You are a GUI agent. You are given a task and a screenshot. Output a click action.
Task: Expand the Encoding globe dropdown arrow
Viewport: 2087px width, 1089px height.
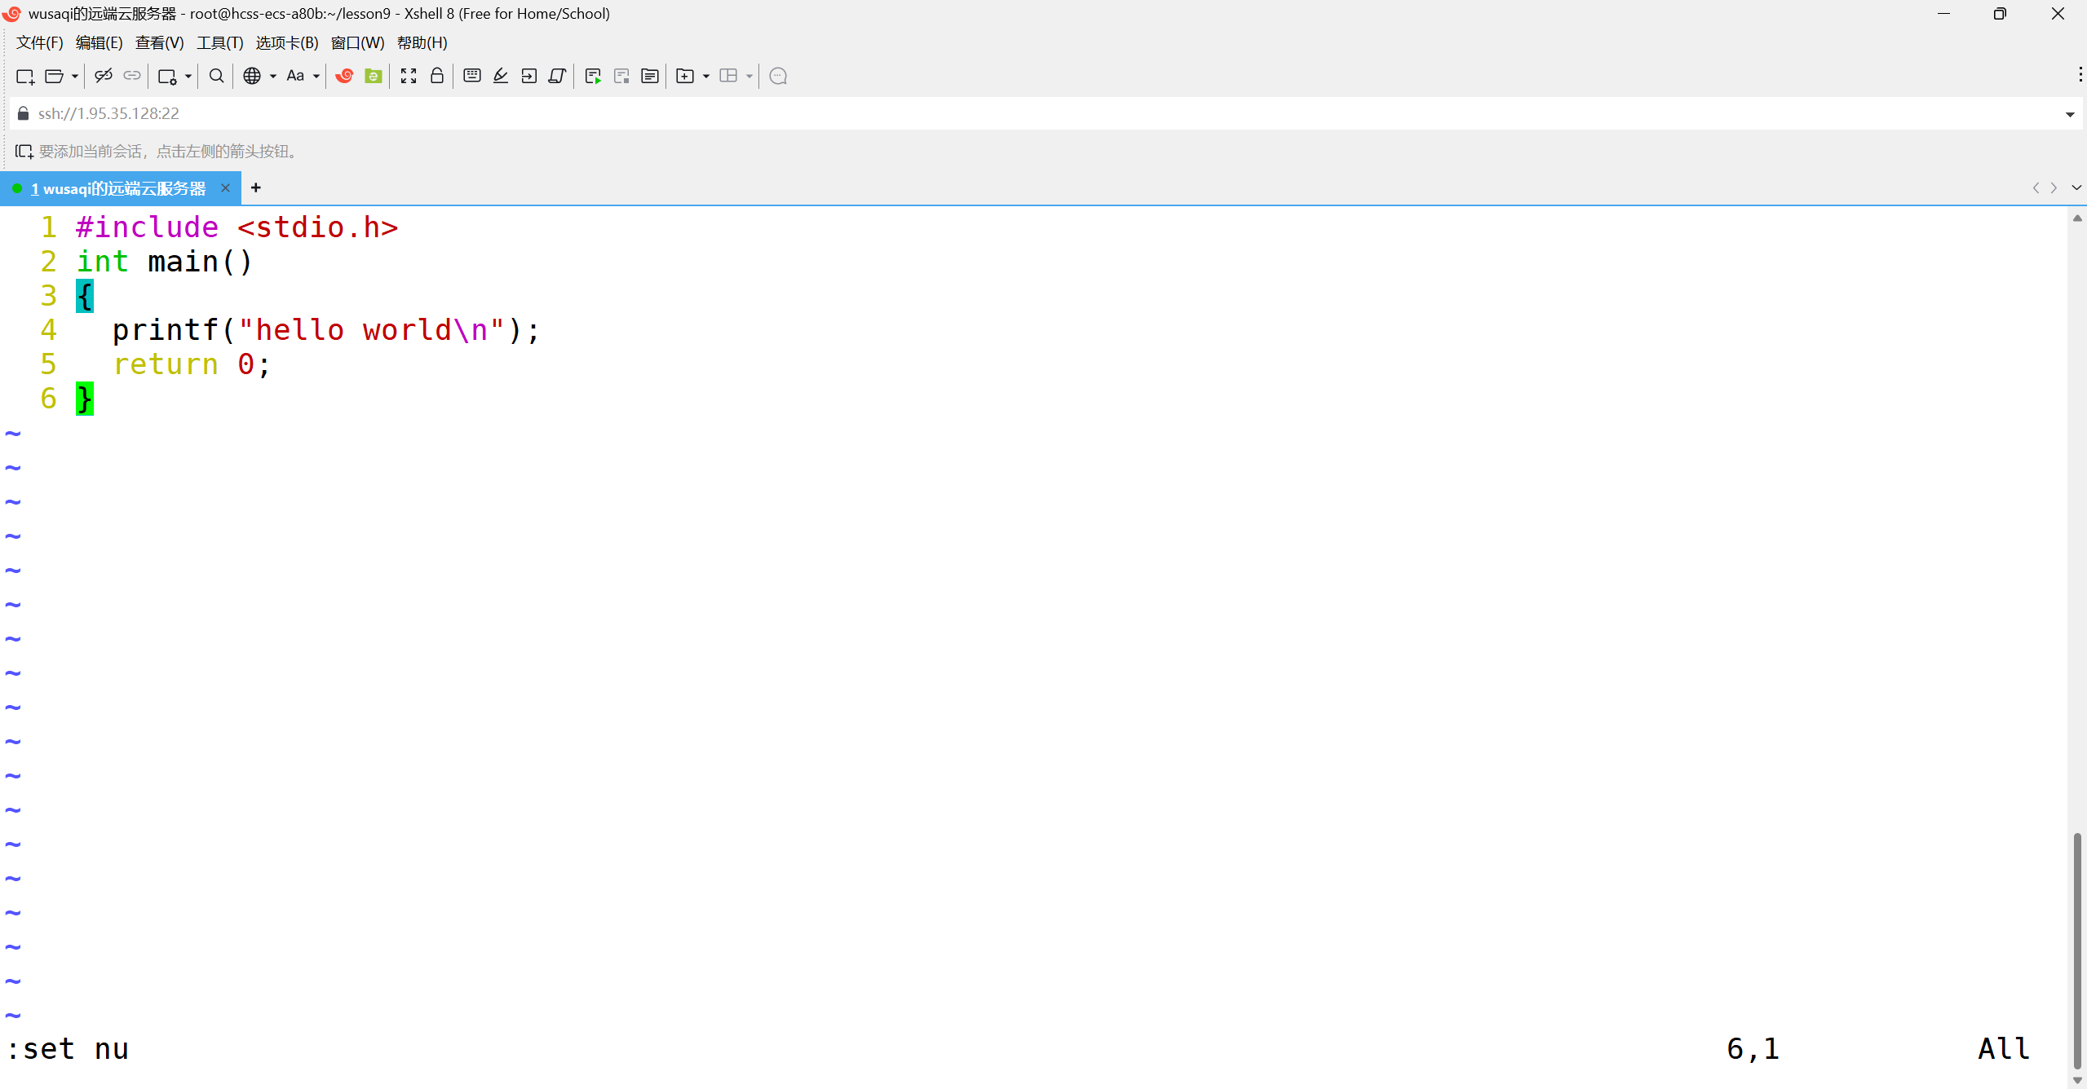(272, 76)
